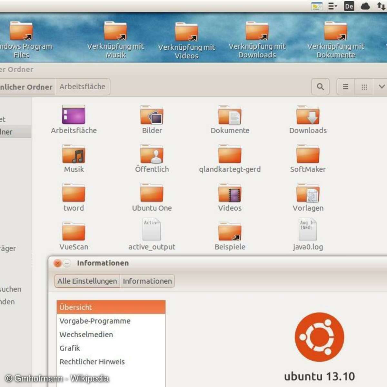Switch to list view
The height and width of the screenshot is (387, 387).
[345, 87]
